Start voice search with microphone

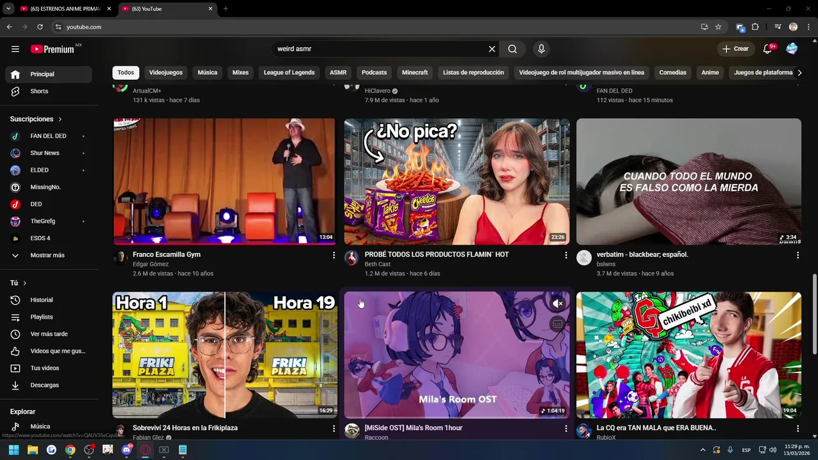click(x=541, y=49)
